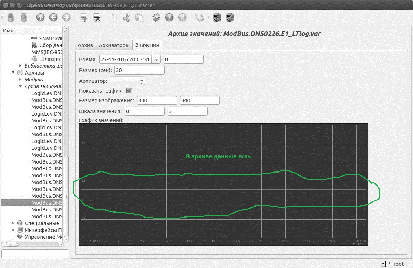
Task: Switch to the Архив tab
Action: click(x=85, y=45)
